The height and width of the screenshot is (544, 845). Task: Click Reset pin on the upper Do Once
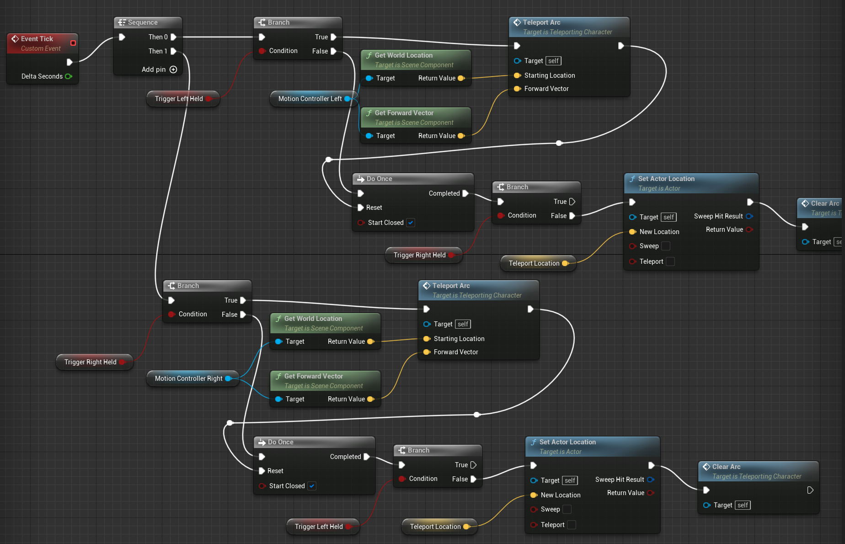click(x=361, y=208)
